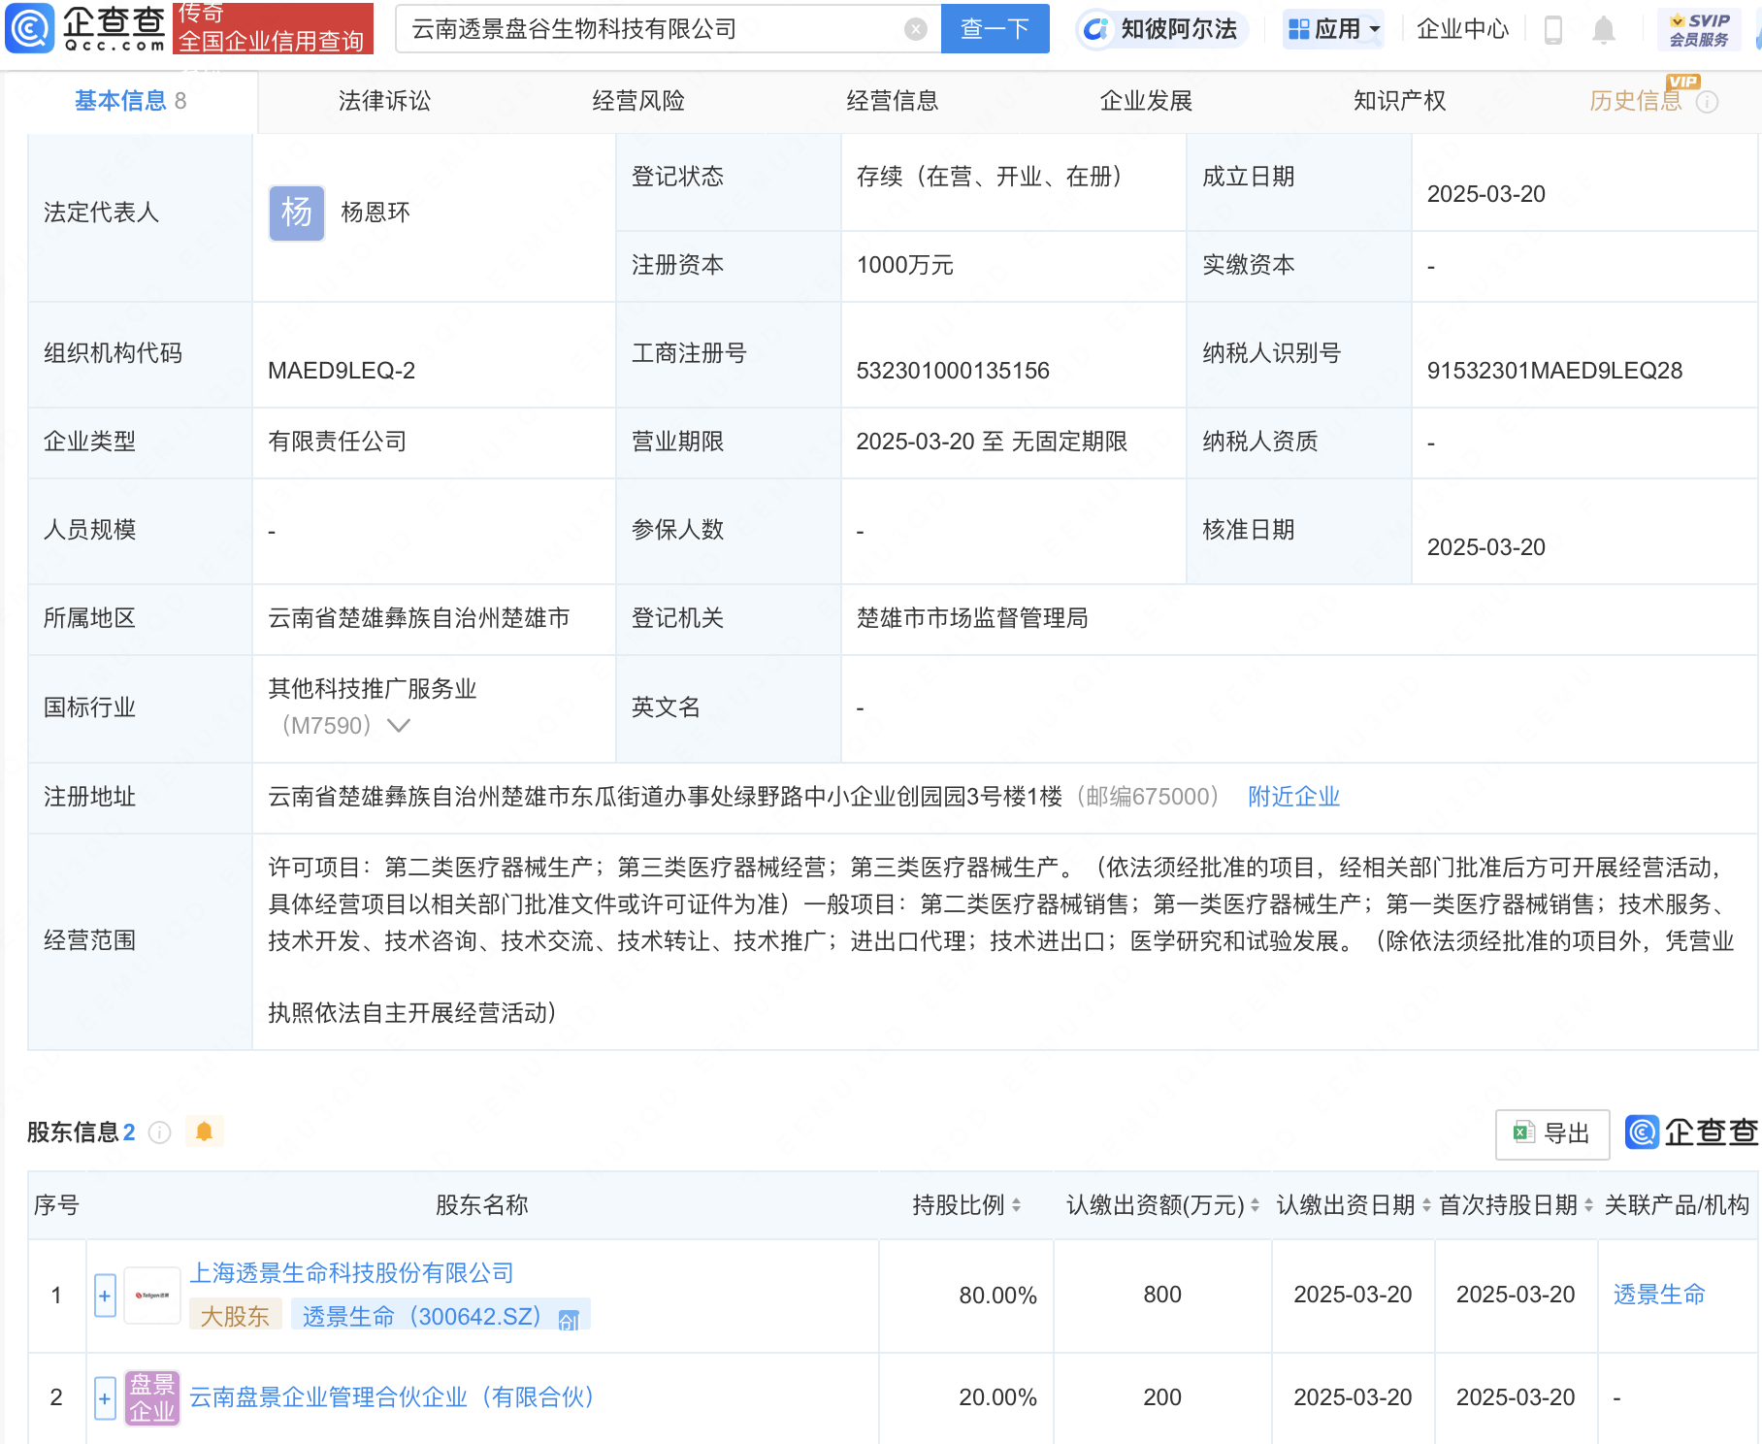This screenshot has width=1762, height=1444.
Task: Click the Qichacha logo in header
Action: coord(85,29)
